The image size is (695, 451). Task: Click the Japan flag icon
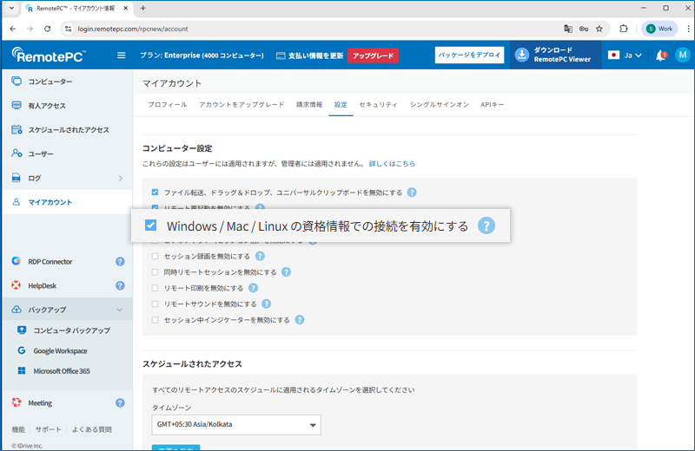pyautogui.click(x=613, y=56)
